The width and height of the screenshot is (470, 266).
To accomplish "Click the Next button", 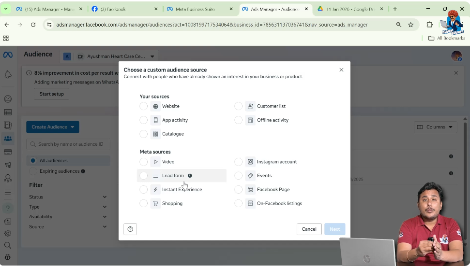I will click(335, 229).
